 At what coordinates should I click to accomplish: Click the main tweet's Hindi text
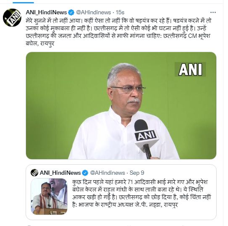(118, 32)
